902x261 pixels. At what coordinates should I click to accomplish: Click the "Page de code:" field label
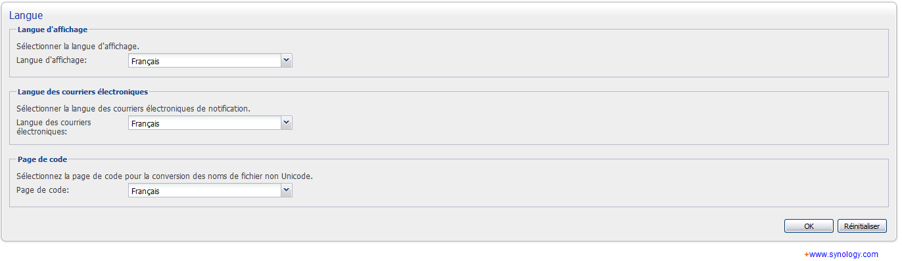[43, 190]
